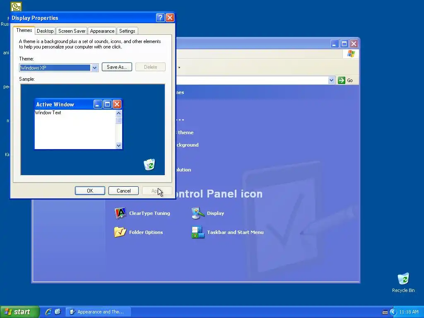Switch to the Screen Saver tab

coord(72,31)
